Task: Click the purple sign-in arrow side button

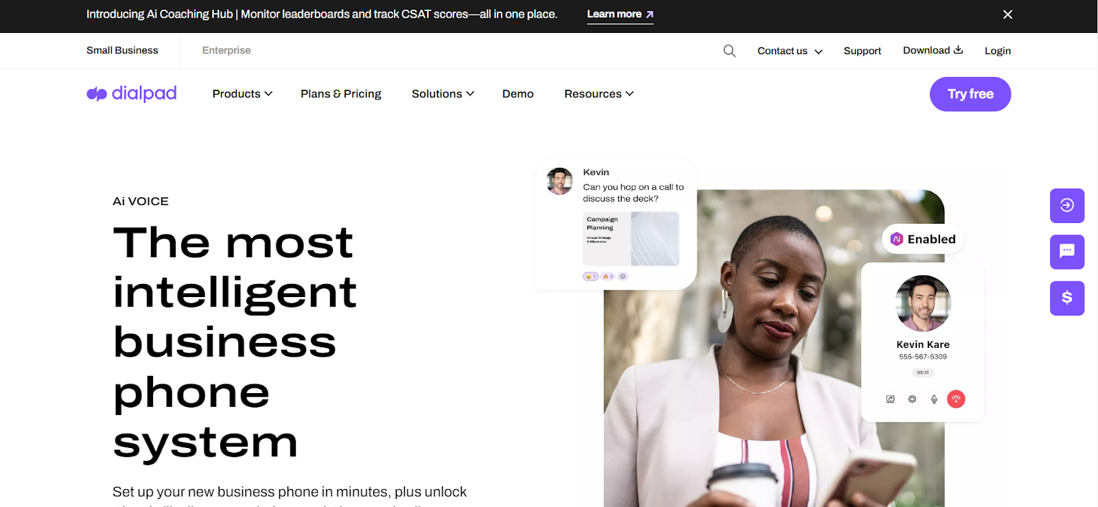Action: point(1067,205)
